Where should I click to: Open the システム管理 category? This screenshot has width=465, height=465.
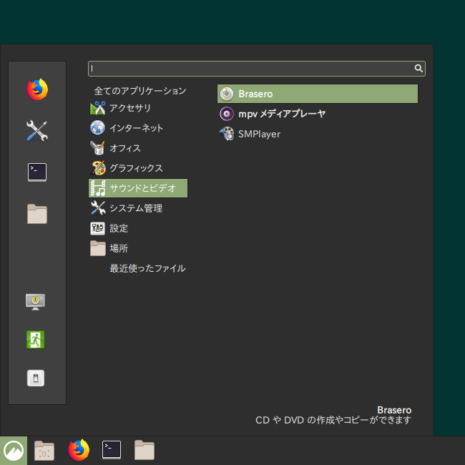click(x=138, y=208)
